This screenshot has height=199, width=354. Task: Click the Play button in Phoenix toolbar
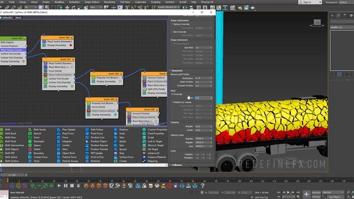click(x=59, y=186)
